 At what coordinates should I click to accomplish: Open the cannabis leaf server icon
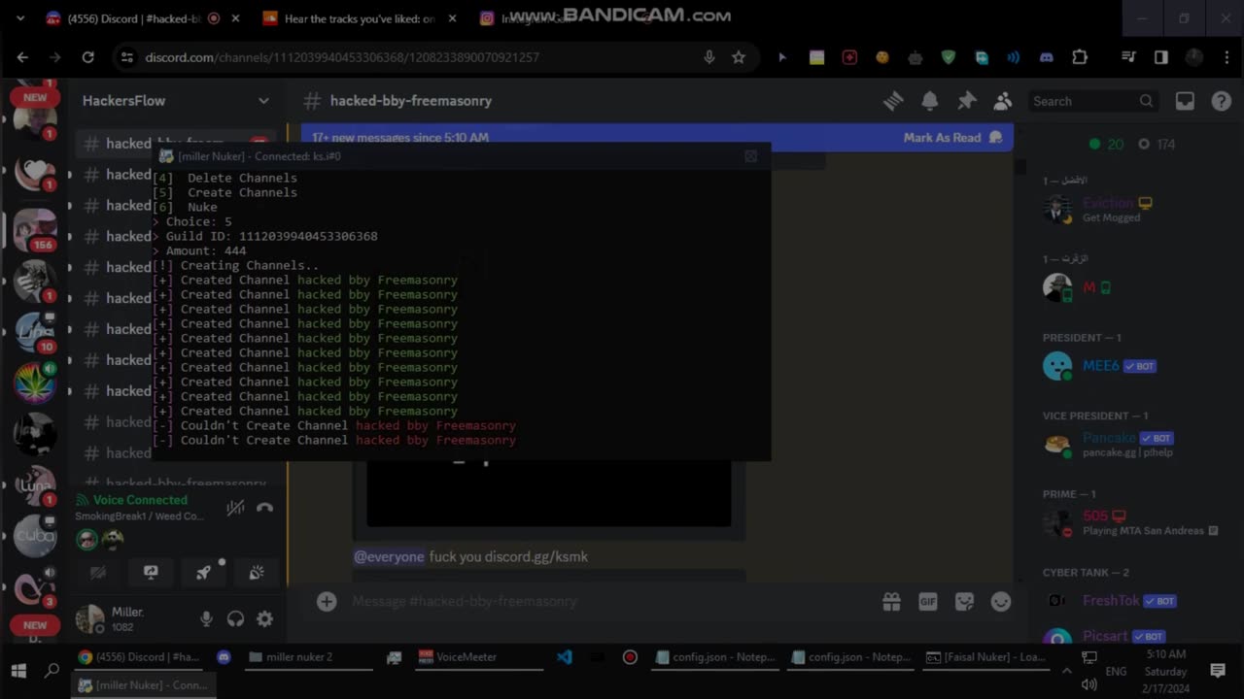35,382
